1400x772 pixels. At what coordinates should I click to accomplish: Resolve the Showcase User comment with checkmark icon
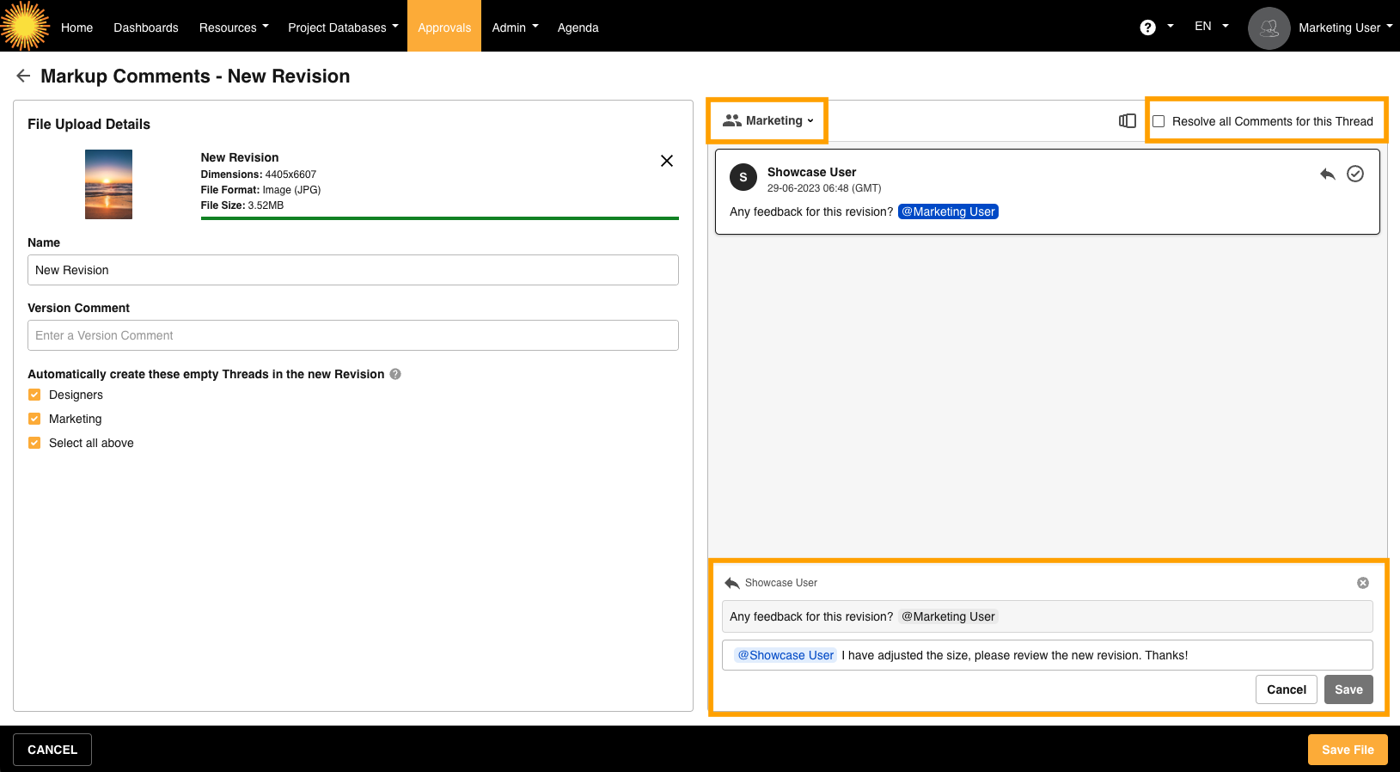click(1354, 175)
